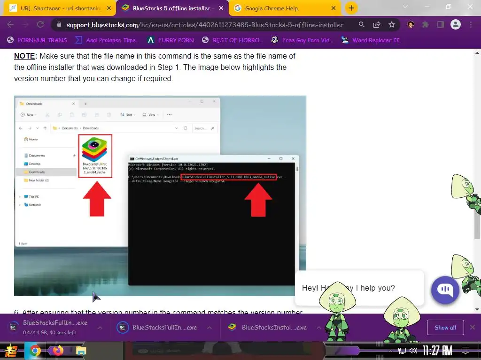The width and height of the screenshot is (481, 360).
Task: Close the downloads bar
Action: [x=473, y=327]
